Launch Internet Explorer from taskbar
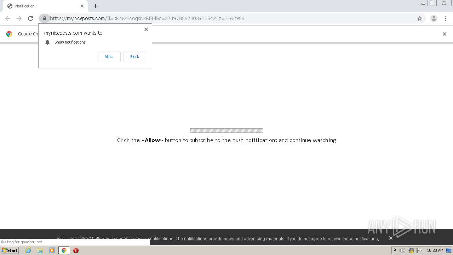The height and width of the screenshot is (255, 453). (x=28, y=250)
